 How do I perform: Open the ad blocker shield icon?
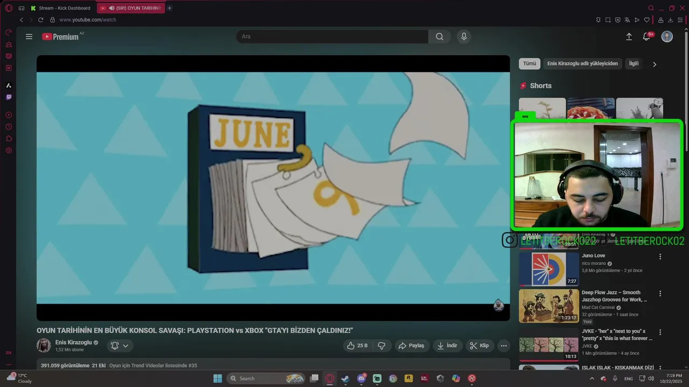(x=617, y=20)
